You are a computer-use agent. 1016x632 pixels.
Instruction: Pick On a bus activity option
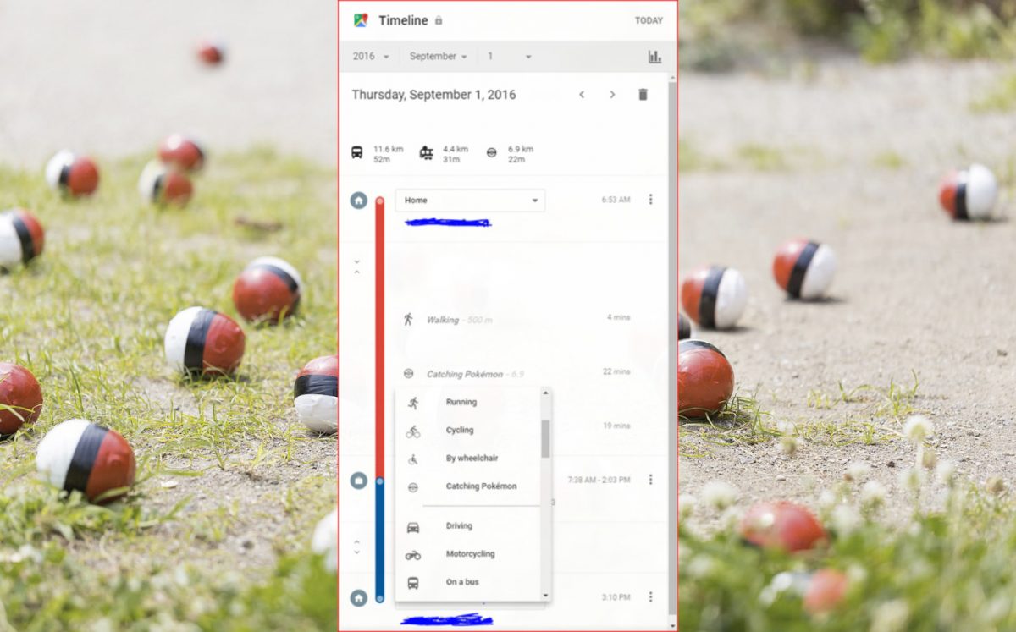[x=462, y=582]
